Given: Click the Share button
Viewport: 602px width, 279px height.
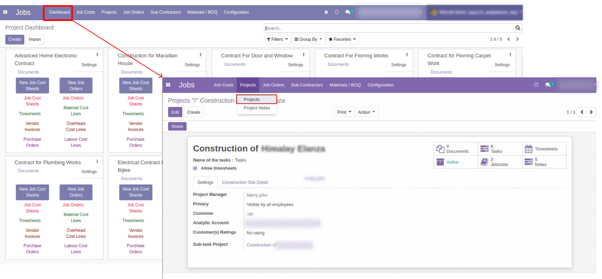Looking at the screenshot, I should click(x=177, y=127).
